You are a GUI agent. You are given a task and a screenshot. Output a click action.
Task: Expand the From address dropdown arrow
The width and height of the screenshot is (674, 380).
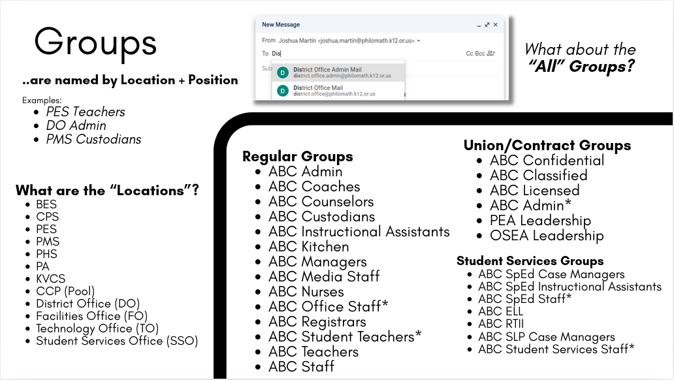418,41
